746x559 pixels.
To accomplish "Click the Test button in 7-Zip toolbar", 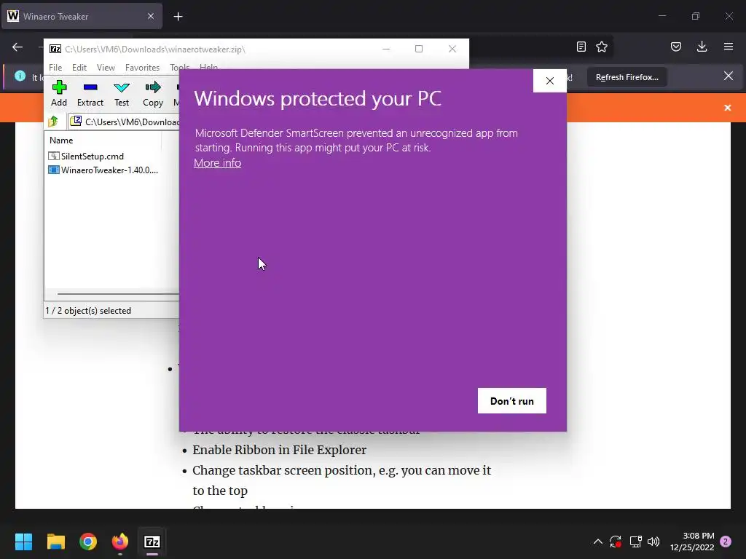I will 122,94.
